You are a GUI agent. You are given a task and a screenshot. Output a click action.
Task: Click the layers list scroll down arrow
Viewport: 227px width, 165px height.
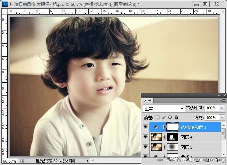[x=224, y=154]
